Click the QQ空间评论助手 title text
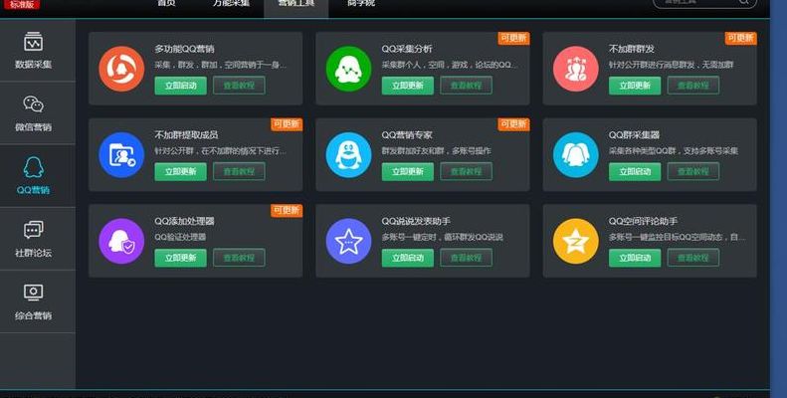 pyautogui.click(x=643, y=221)
